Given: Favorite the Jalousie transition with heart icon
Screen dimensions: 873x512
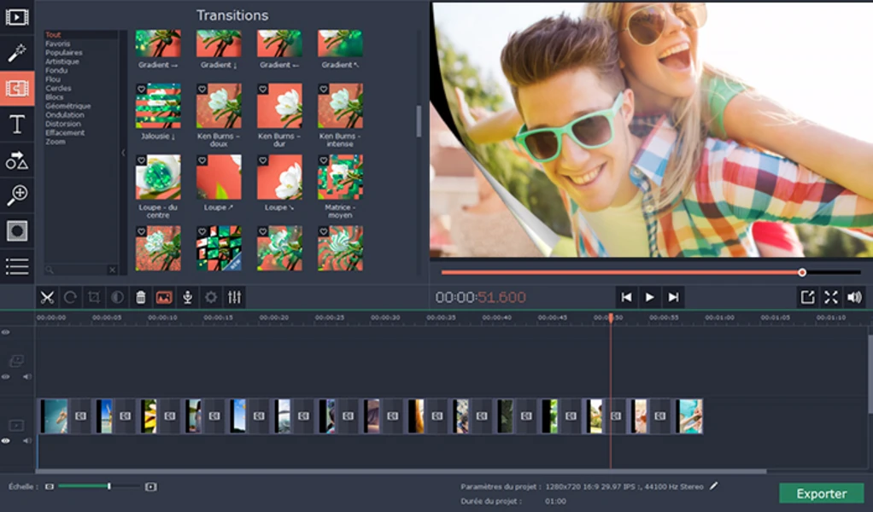Looking at the screenshot, I should [x=141, y=89].
